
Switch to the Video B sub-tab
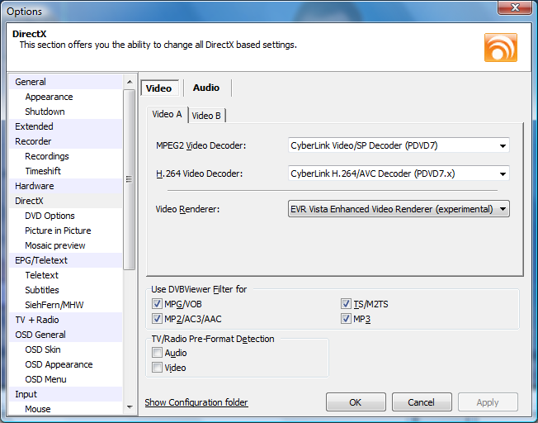pyautogui.click(x=206, y=116)
